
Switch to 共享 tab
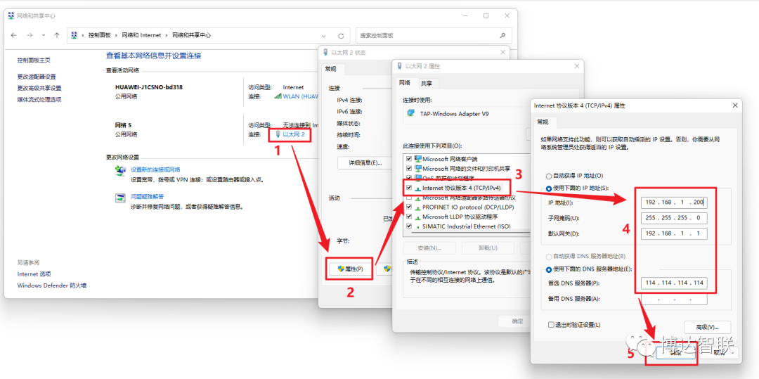pos(427,83)
